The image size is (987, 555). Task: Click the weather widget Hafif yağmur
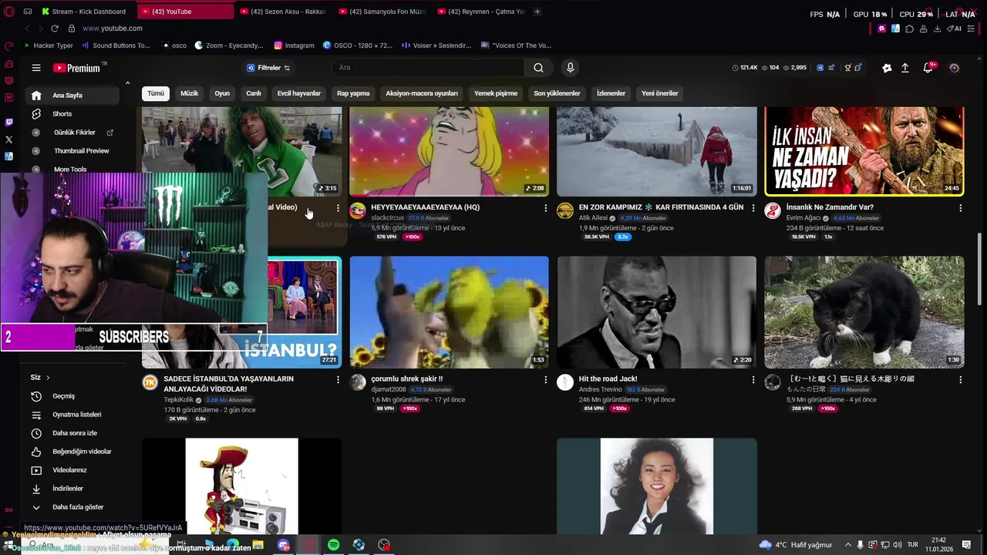coord(796,545)
